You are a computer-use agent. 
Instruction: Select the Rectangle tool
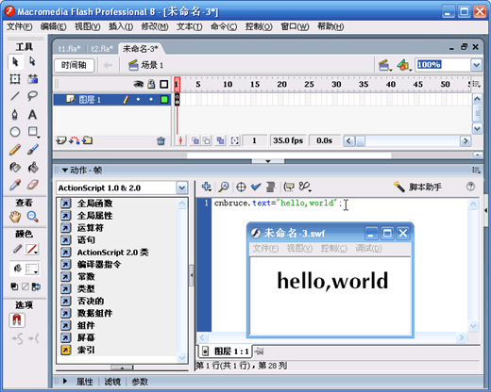coord(33,132)
